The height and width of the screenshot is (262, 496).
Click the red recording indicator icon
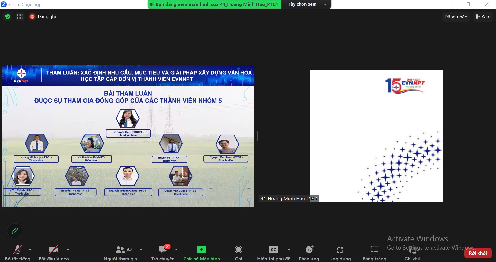pos(32,17)
